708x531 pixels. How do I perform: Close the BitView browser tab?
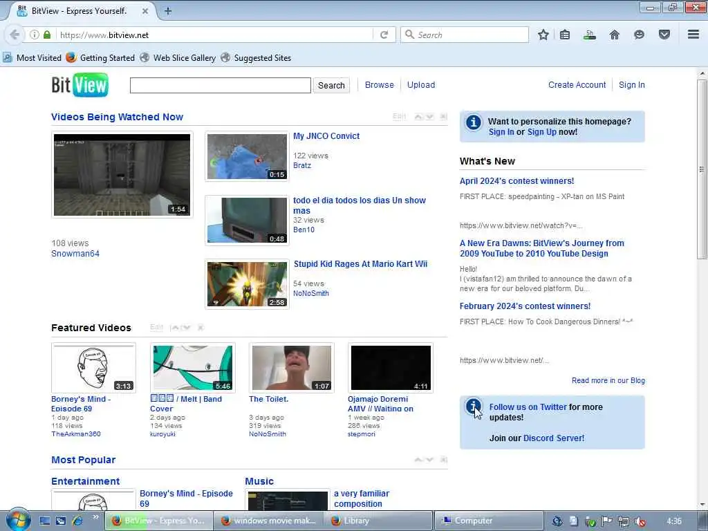pos(145,11)
